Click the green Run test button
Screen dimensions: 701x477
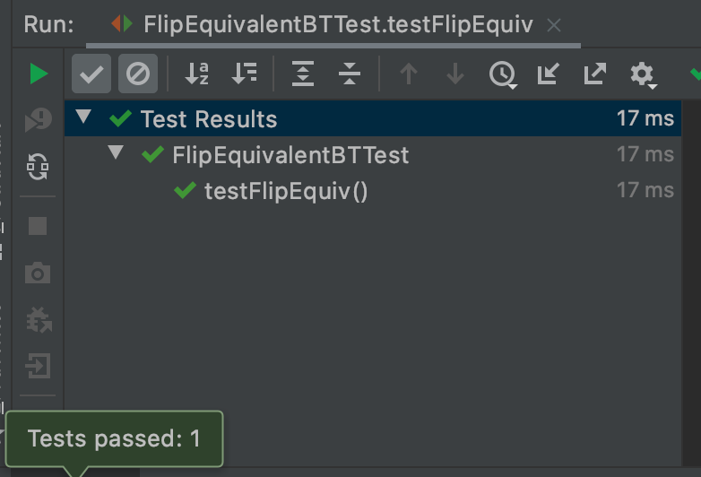coord(39,74)
